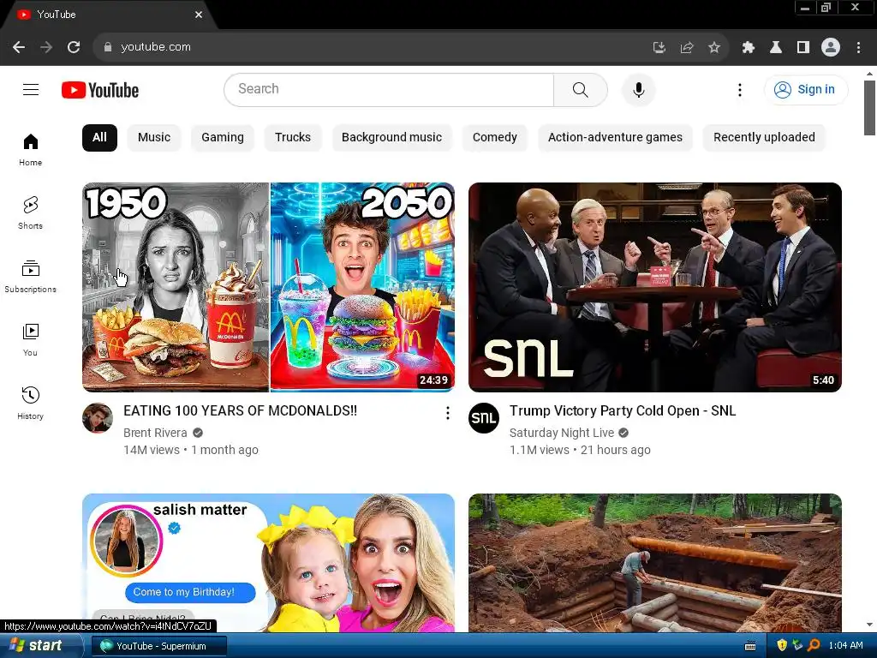
Task: Click the SNL channel avatar
Action: tap(484, 418)
